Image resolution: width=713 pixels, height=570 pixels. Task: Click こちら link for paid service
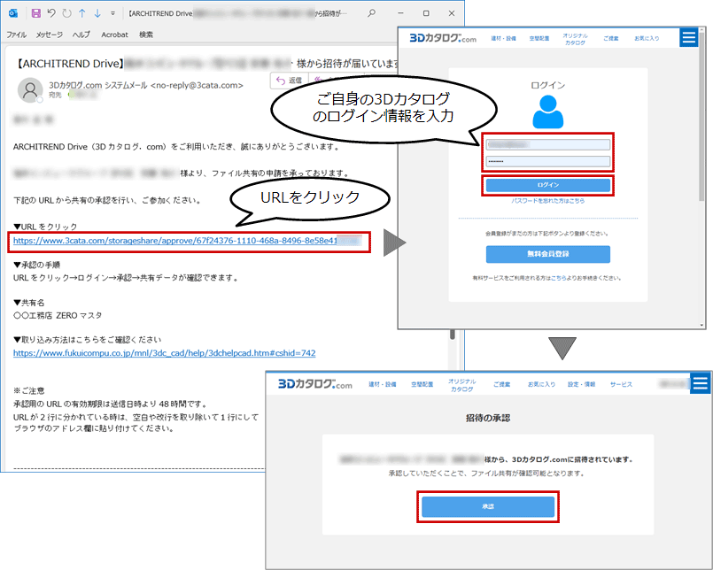pyautogui.click(x=558, y=278)
